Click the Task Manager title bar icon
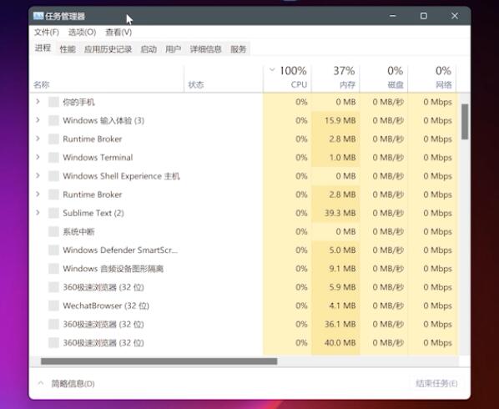Screen dimensions: 499x409 click(38, 16)
